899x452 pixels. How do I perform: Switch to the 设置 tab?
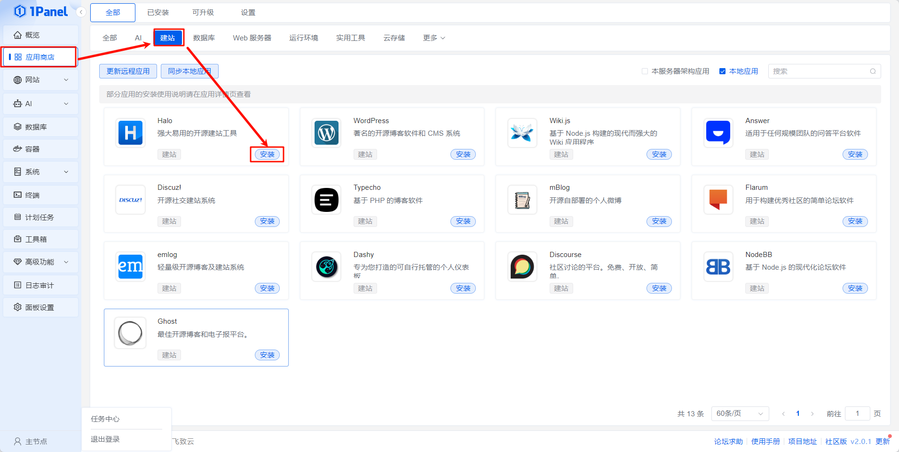(248, 13)
